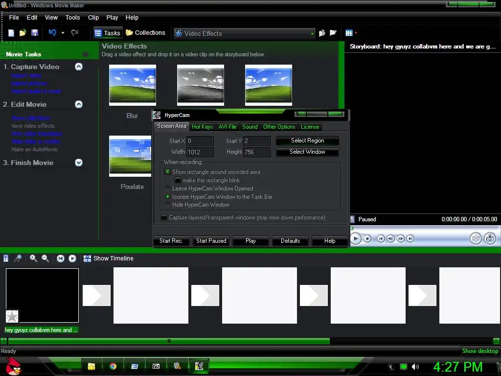Open the Play menu
The width and height of the screenshot is (501, 376).
[112, 18]
